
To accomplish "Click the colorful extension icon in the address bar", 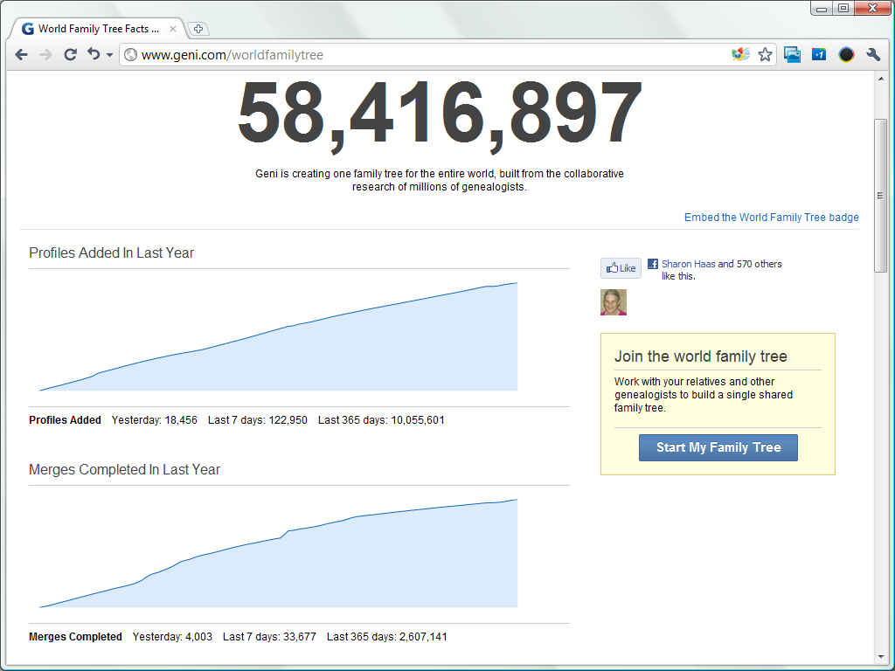I will coord(740,55).
